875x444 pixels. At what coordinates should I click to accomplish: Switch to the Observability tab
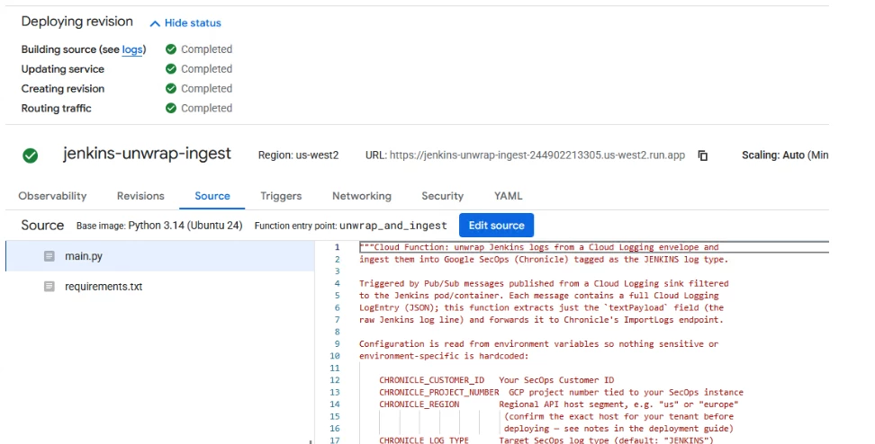[52, 196]
